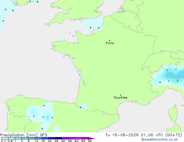Click the Paris city label

(x=110, y=43)
